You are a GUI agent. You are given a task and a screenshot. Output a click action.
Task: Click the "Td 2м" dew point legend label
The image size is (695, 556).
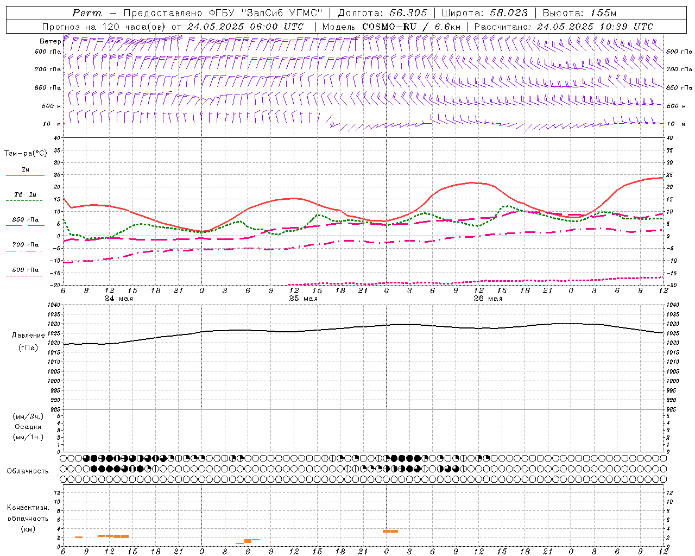tap(25, 194)
